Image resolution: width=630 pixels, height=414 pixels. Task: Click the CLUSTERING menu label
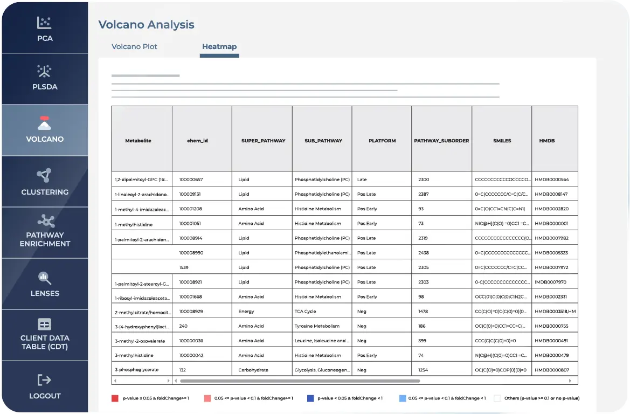coord(45,192)
